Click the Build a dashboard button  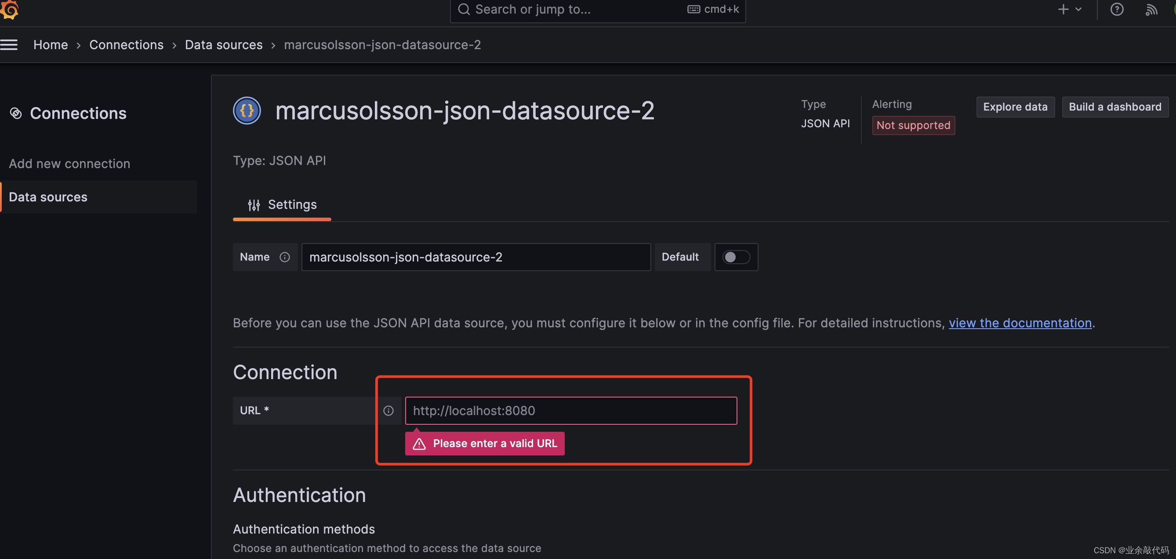tap(1115, 107)
